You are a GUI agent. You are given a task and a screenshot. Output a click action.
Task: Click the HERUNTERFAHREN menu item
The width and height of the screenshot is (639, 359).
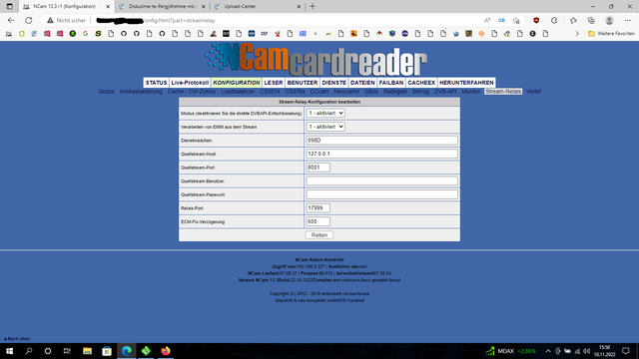(466, 83)
